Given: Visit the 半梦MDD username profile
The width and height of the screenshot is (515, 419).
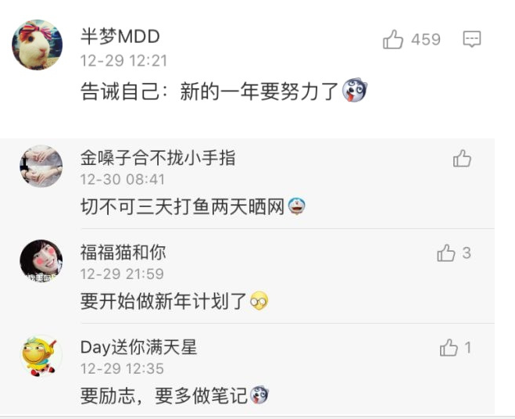Looking at the screenshot, I should 120,36.
